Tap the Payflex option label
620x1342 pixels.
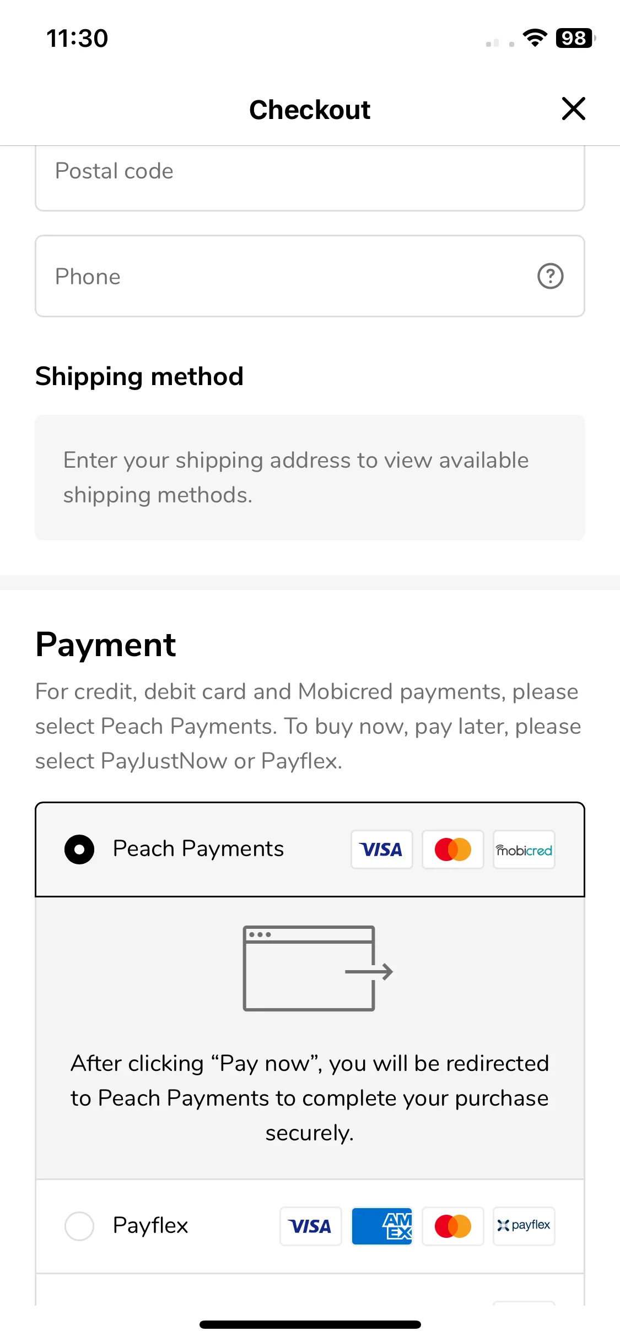(150, 1226)
